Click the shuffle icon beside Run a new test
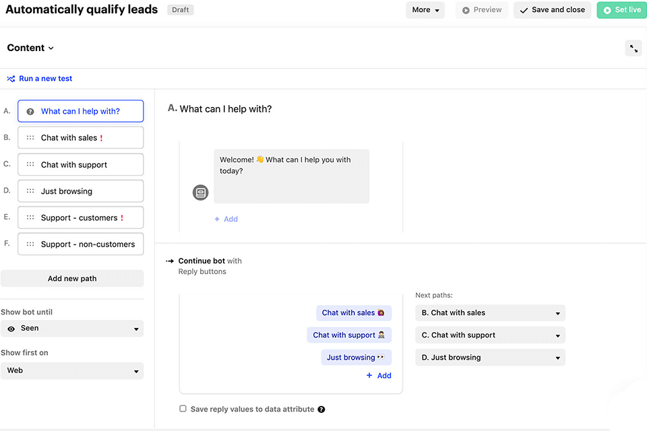This screenshot has height=431, width=647. click(11, 79)
